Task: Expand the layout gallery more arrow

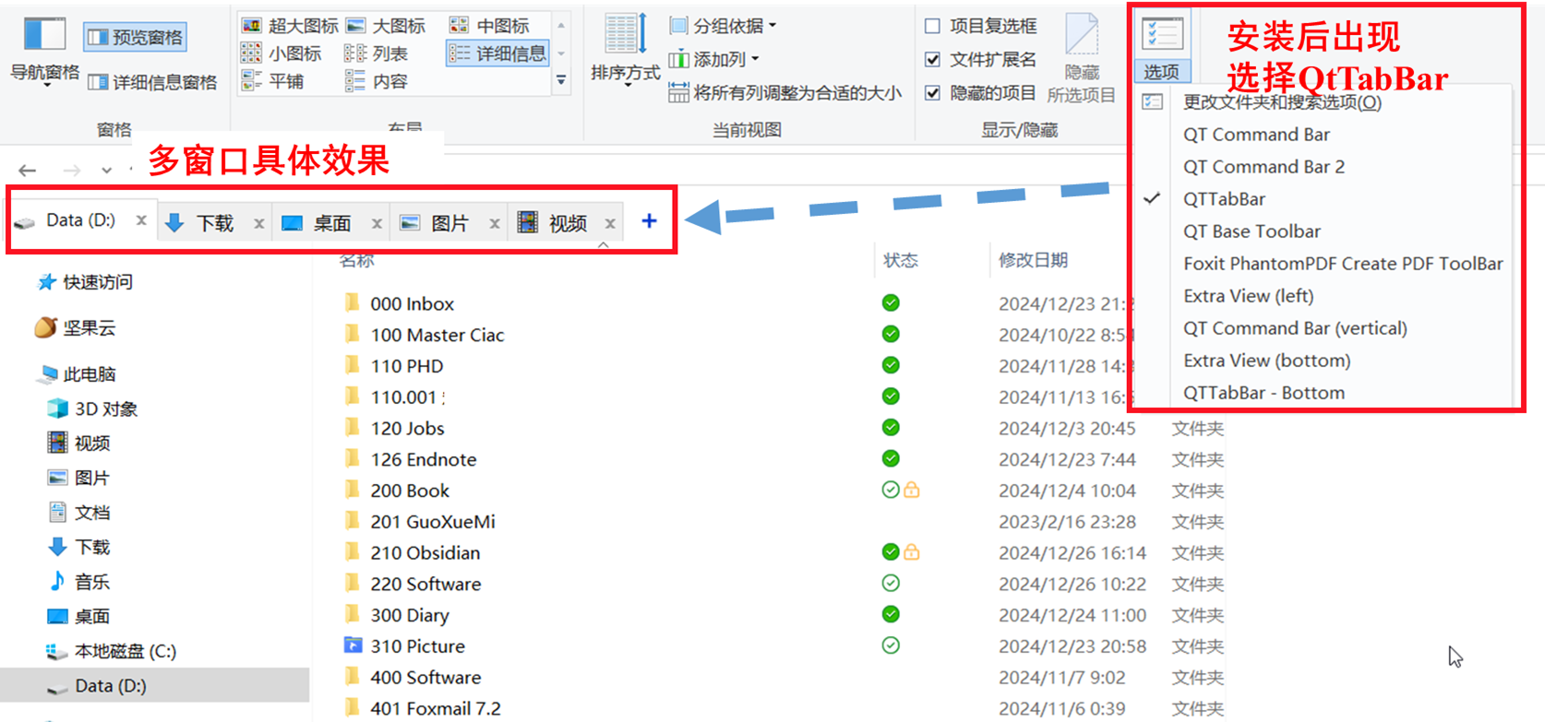Action: pyautogui.click(x=561, y=81)
